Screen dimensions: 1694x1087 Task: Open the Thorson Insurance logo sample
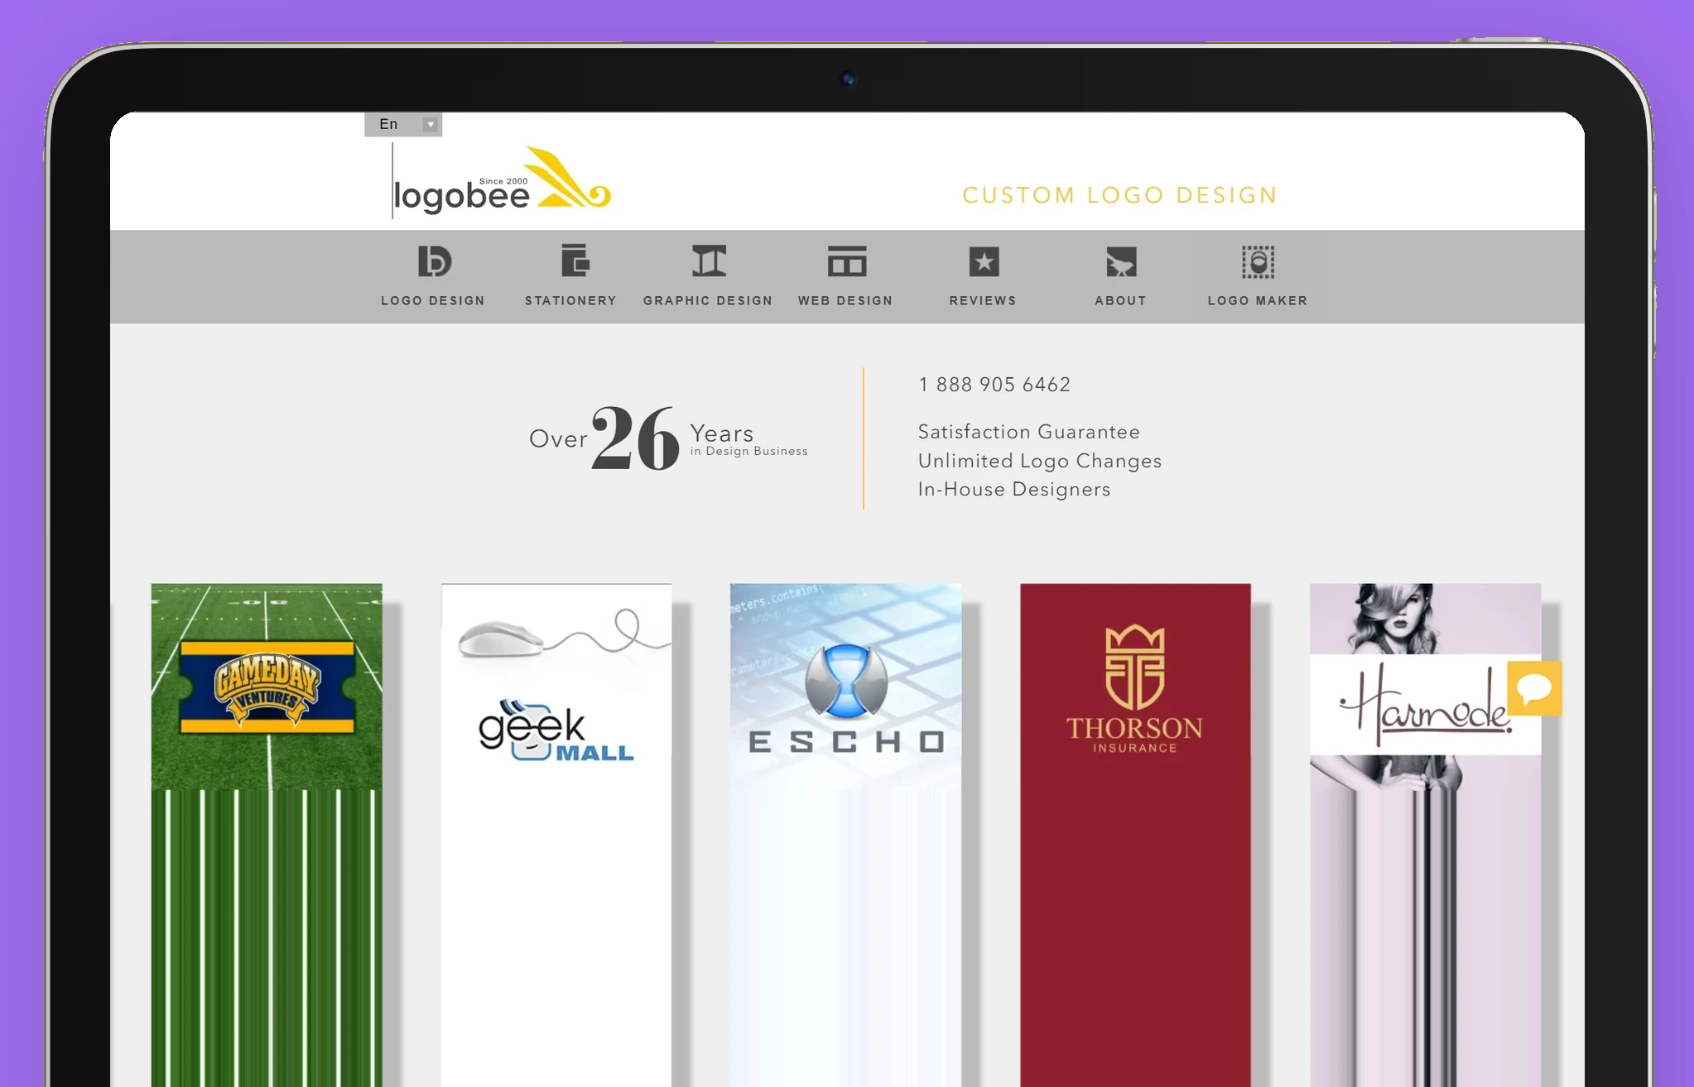click(1135, 836)
